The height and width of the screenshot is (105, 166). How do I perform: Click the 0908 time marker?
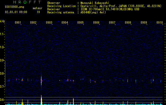pyautogui.click(x=128, y=23)
